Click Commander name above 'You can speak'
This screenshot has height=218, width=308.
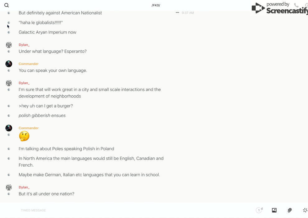(x=29, y=64)
